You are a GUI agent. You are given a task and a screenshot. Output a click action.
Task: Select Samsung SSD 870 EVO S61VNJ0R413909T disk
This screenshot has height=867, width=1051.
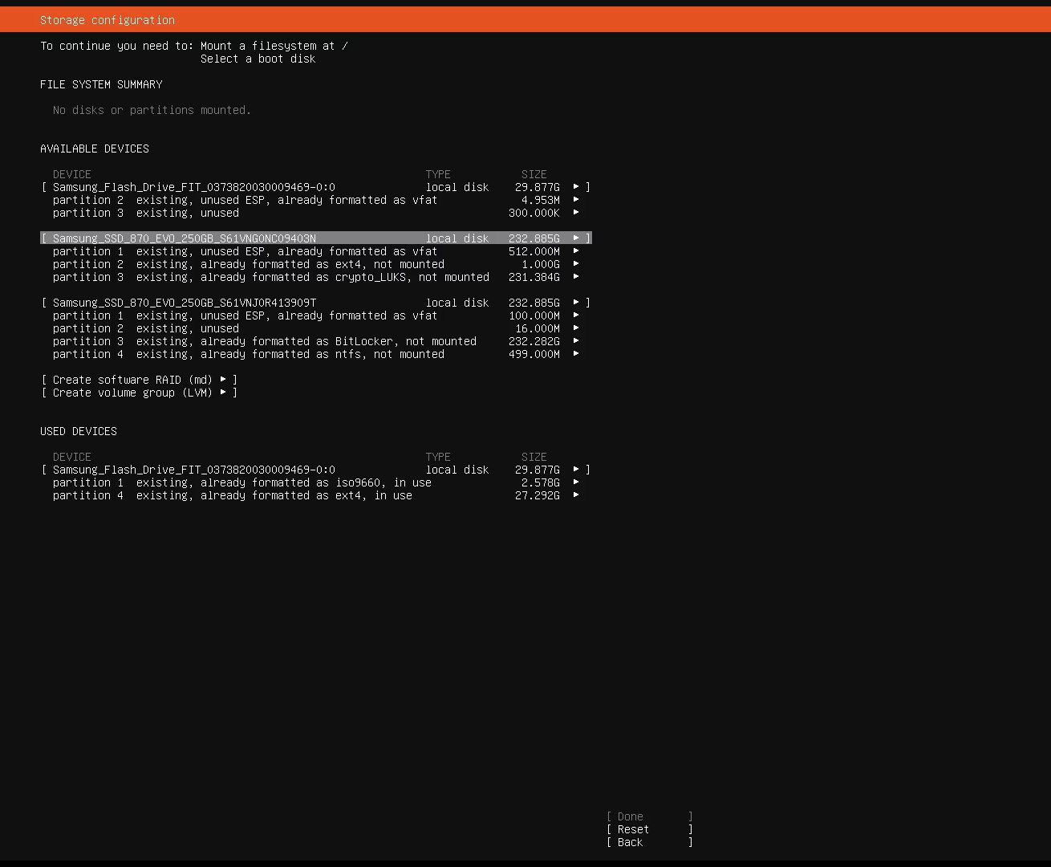click(x=316, y=303)
